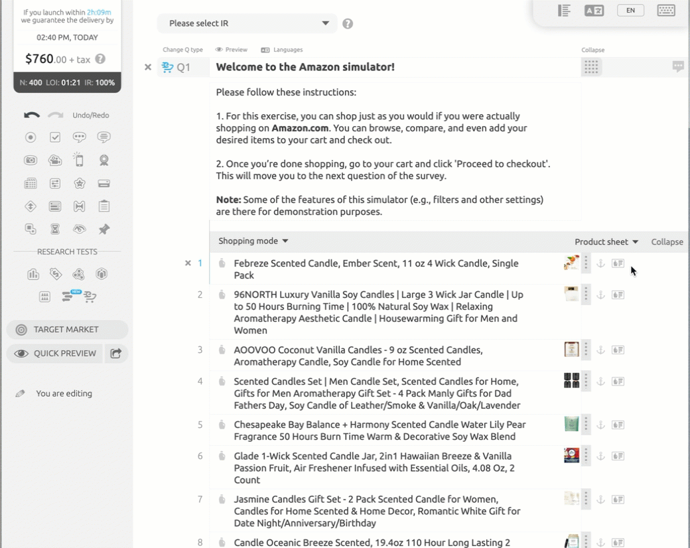Select the pushpin icon in sidebar
The image size is (690, 548).
[x=103, y=230]
